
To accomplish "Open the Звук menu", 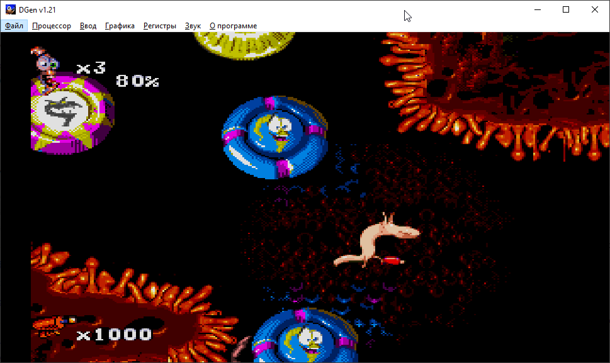I will (x=193, y=26).
